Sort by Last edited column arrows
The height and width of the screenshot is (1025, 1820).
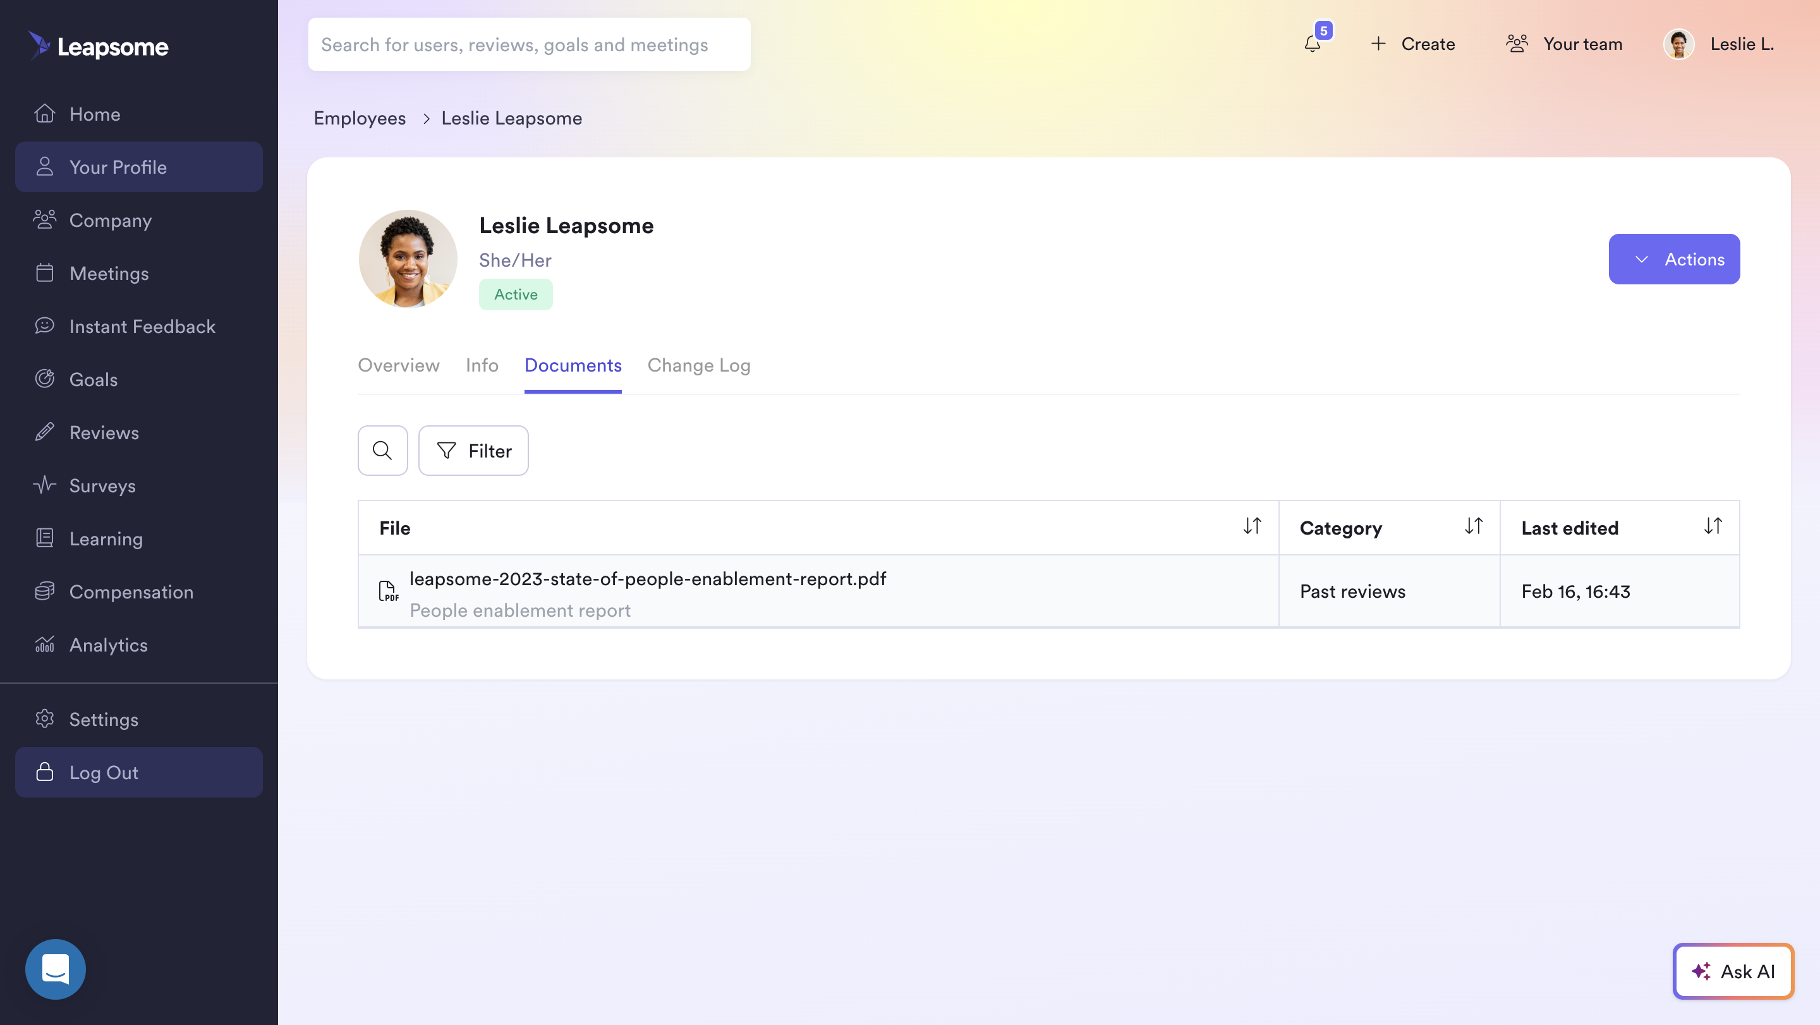click(1713, 526)
